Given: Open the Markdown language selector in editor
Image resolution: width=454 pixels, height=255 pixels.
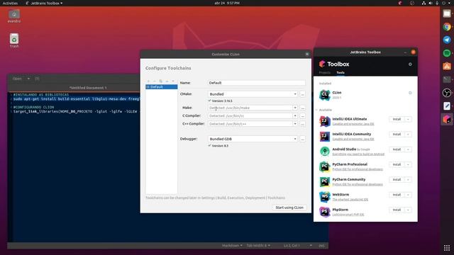Looking at the screenshot, I should [232, 246].
